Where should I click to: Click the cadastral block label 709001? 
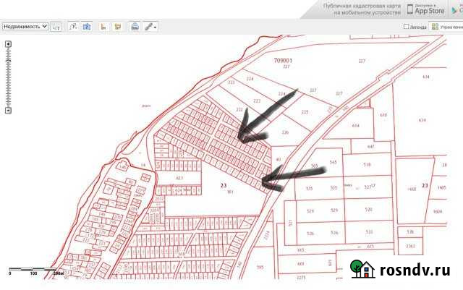(283, 61)
